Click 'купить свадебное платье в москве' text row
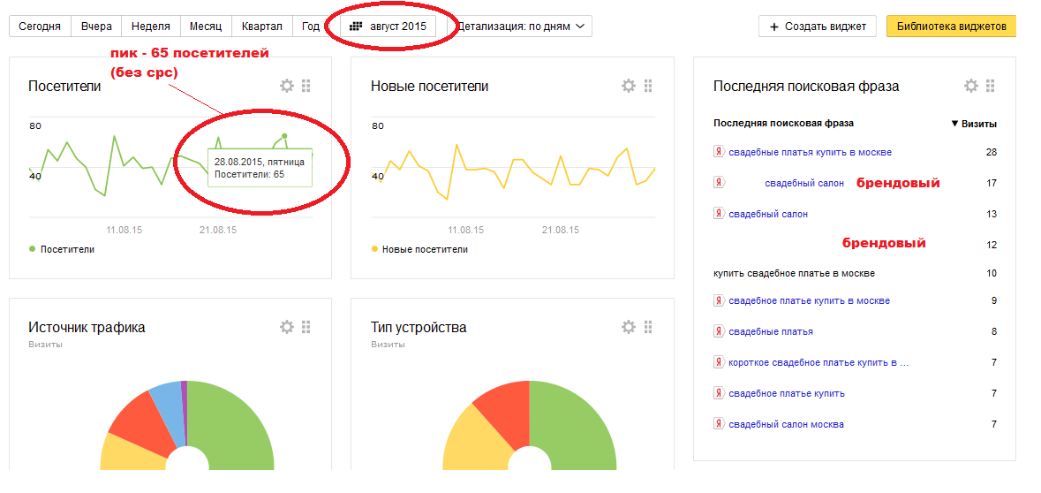Image resolution: width=1041 pixels, height=493 pixels. click(x=794, y=273)
